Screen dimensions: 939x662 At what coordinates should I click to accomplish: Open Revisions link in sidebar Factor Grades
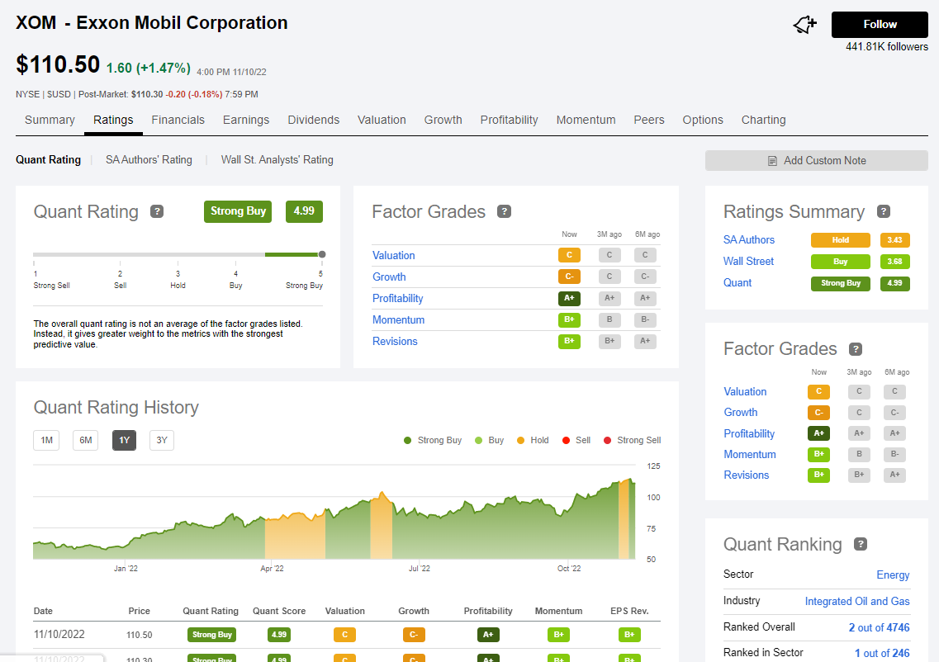coord(747,475)
